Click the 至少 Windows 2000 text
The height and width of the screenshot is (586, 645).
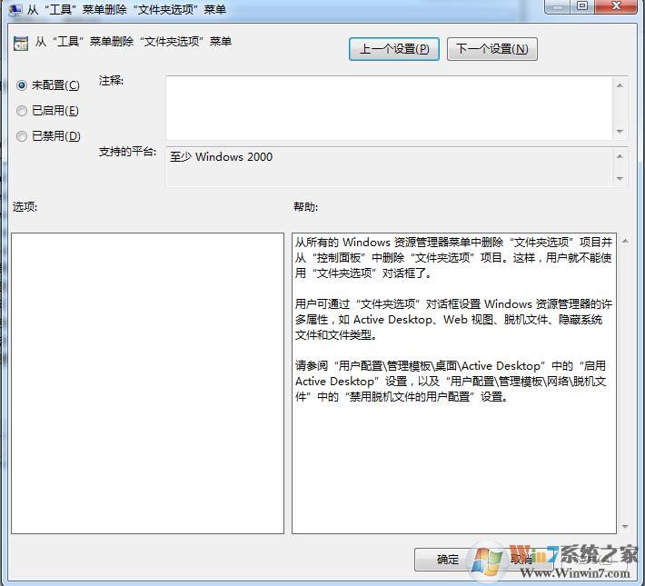click(221, 157)
